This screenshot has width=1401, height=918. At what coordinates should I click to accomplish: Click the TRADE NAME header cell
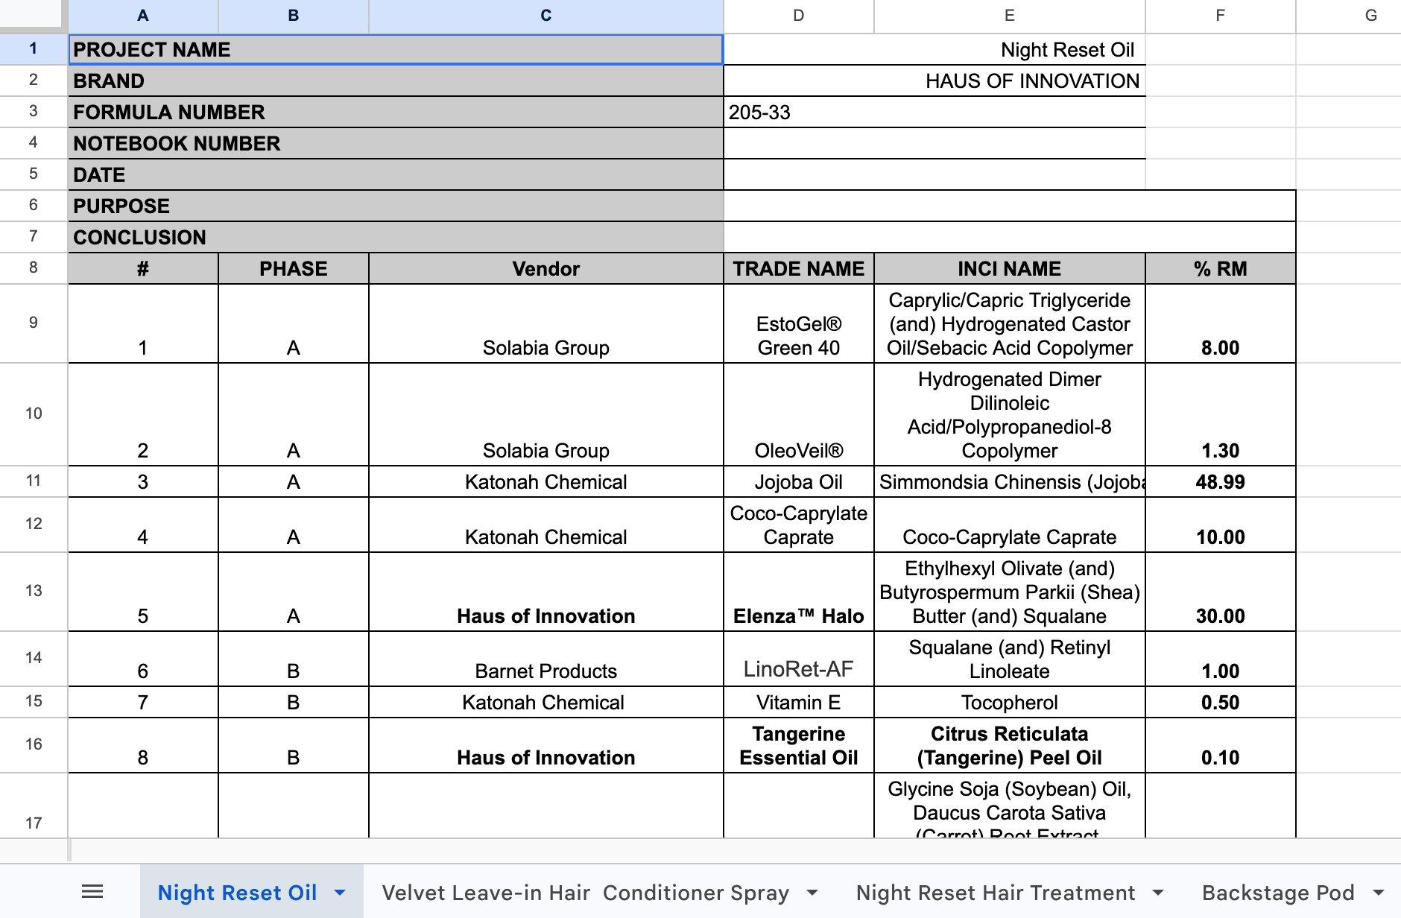point(799,268)
